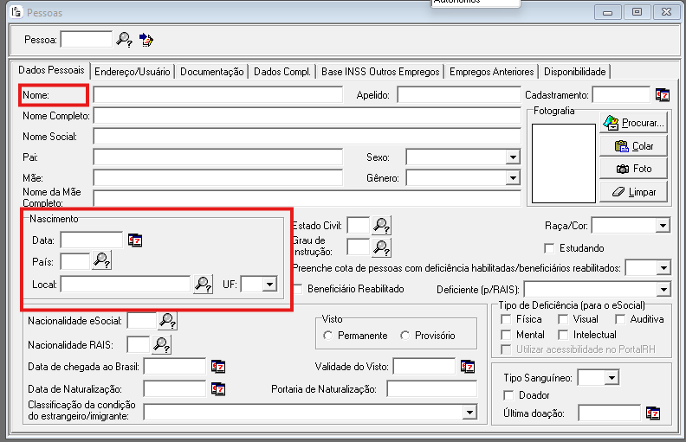
Task: Click lookup icon beside Estado Civil
Action: tap(381, 225)
